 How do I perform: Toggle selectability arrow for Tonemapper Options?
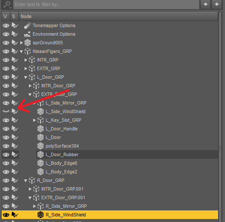tap(15, 25)
